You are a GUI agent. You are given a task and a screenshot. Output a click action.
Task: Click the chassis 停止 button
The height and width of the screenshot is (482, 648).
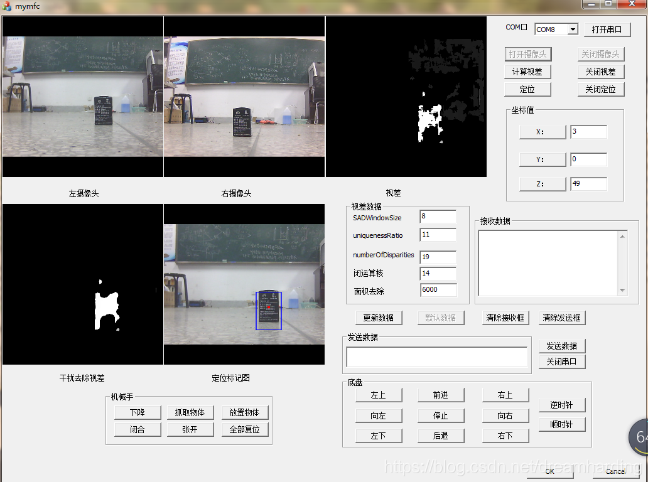pyautogui.click(x=441, y=416)
